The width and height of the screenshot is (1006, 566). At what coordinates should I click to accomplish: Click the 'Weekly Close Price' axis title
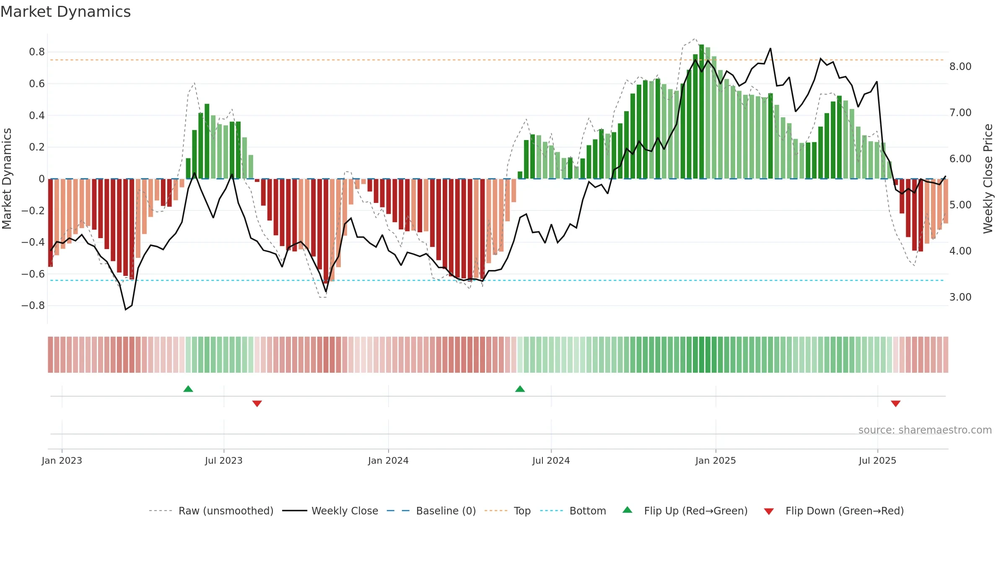click(988, 179)
